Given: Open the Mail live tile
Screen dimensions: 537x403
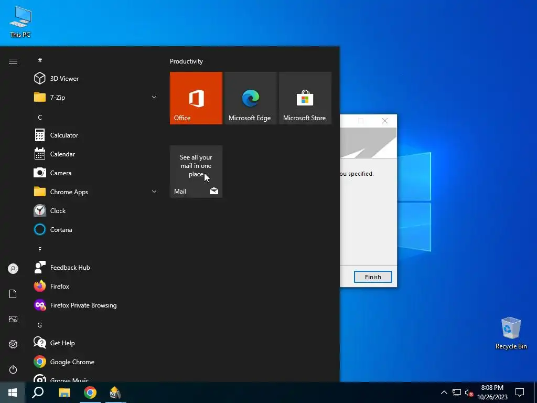Looking at the screenshot, I should [196, 172].
